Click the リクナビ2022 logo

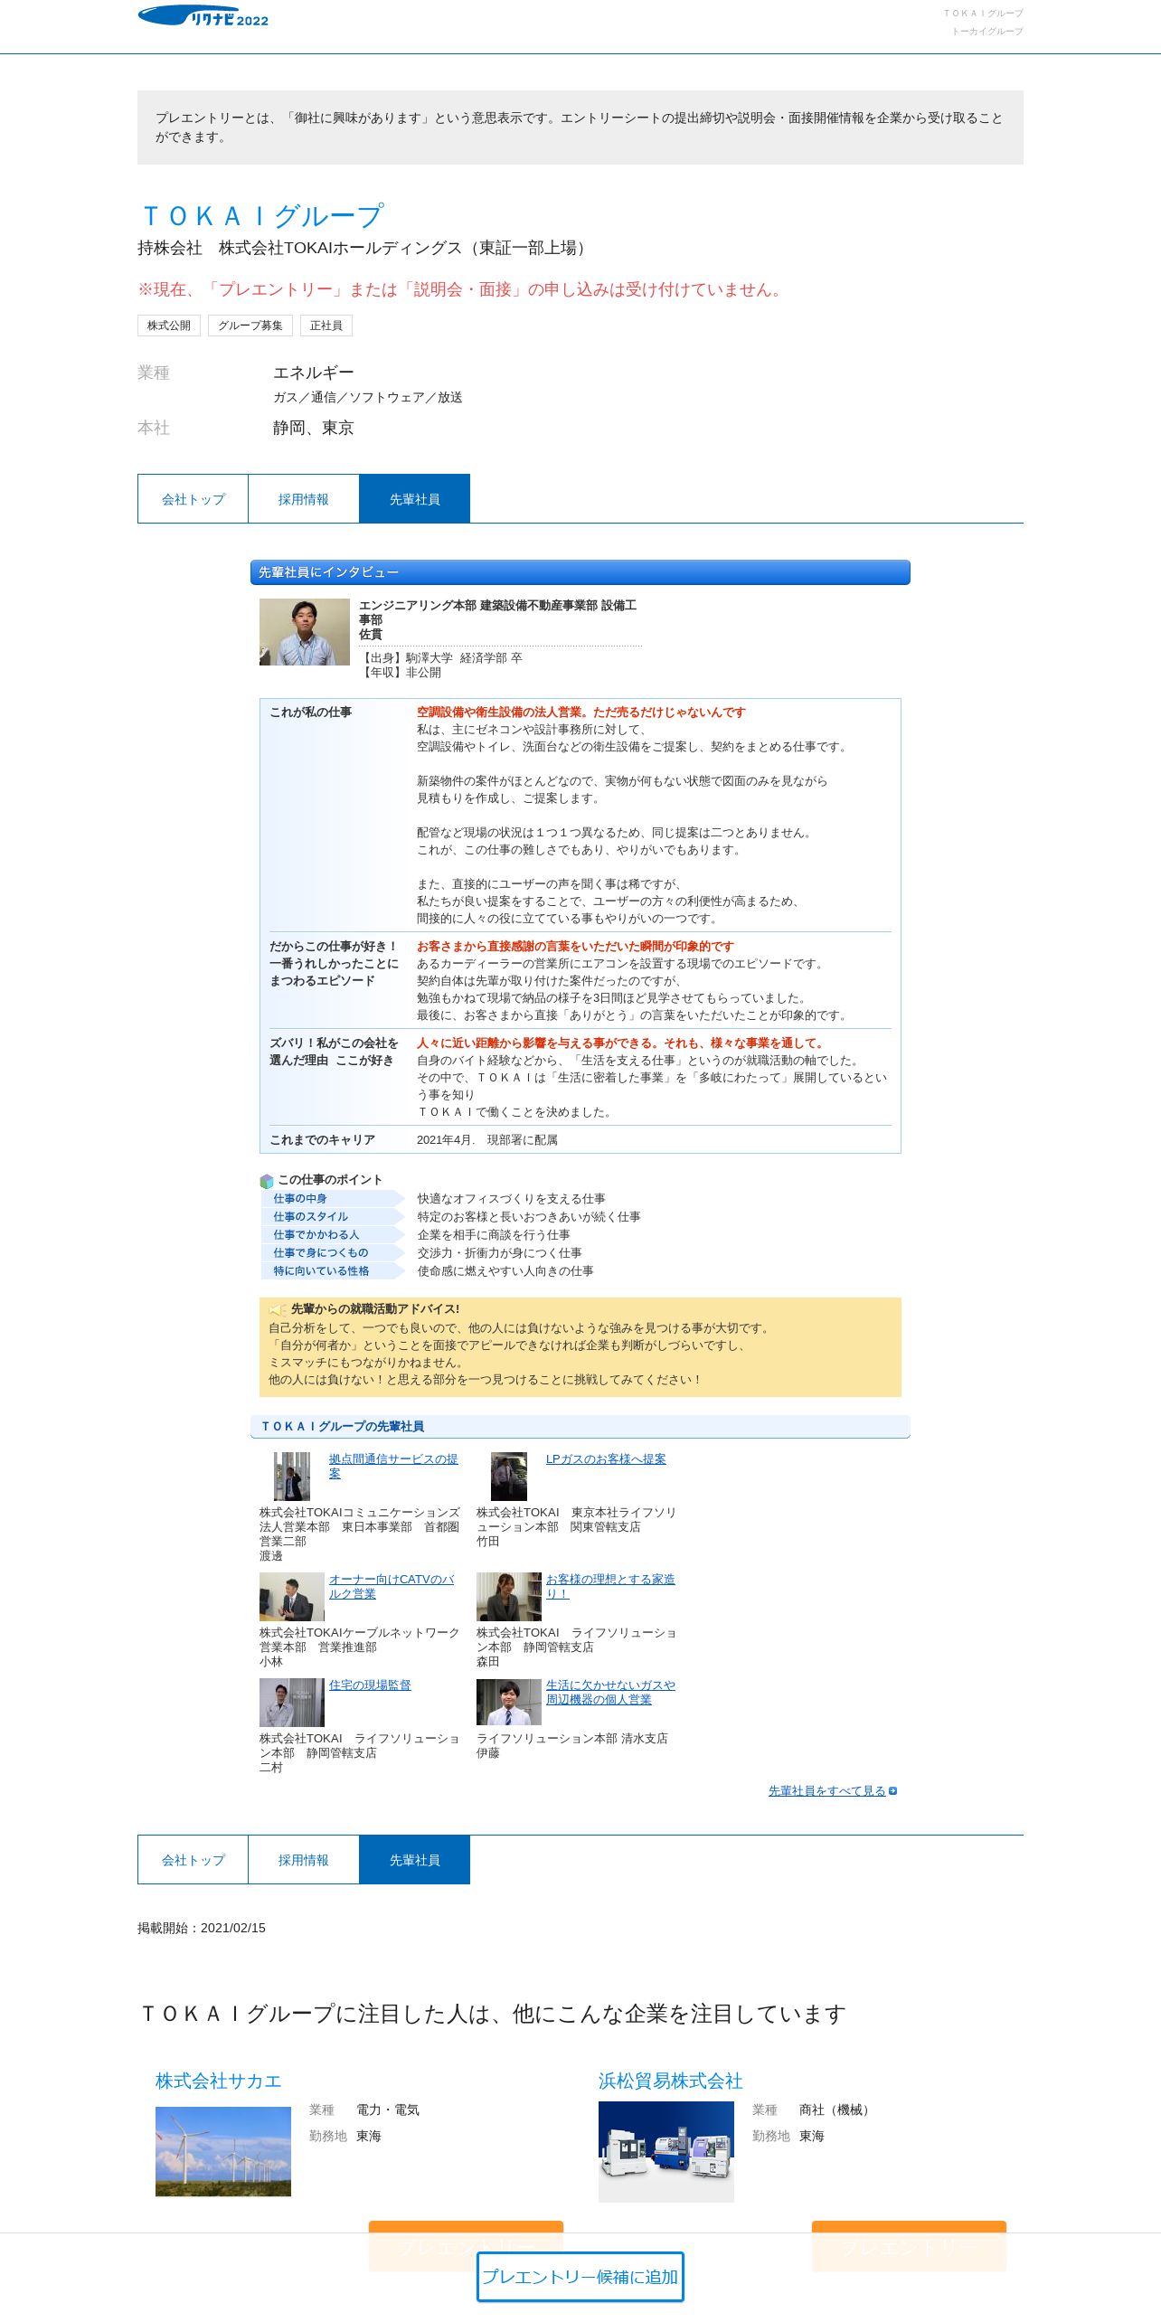tap(203, 16)
